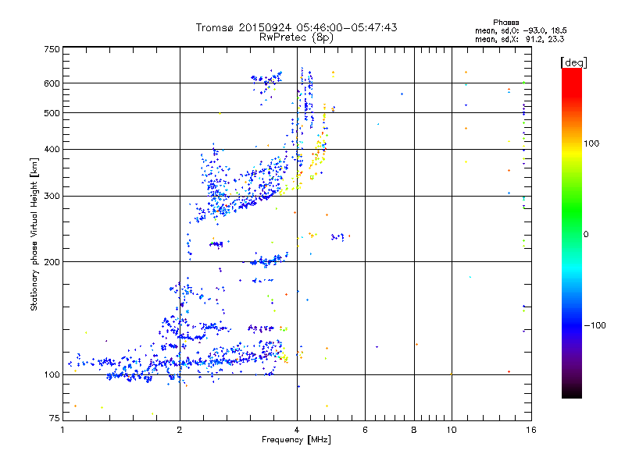The width and height of the screenshot is (625, 468).
Task: Click the y-axis tick label '400'
Action: coord(52,150)
